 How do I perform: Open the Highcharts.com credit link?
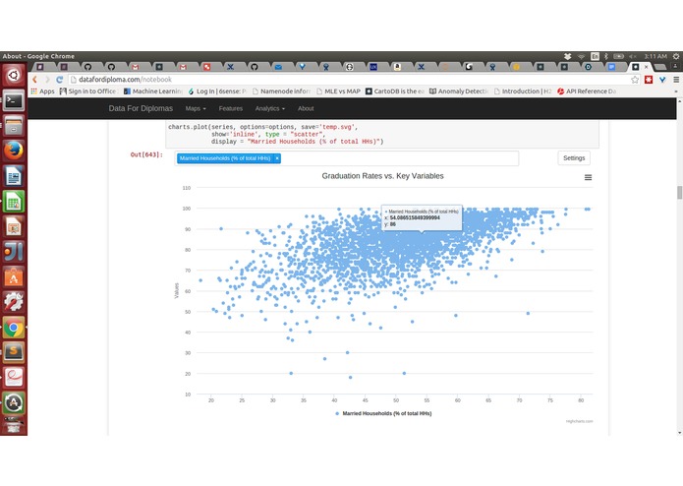point(580,421)
